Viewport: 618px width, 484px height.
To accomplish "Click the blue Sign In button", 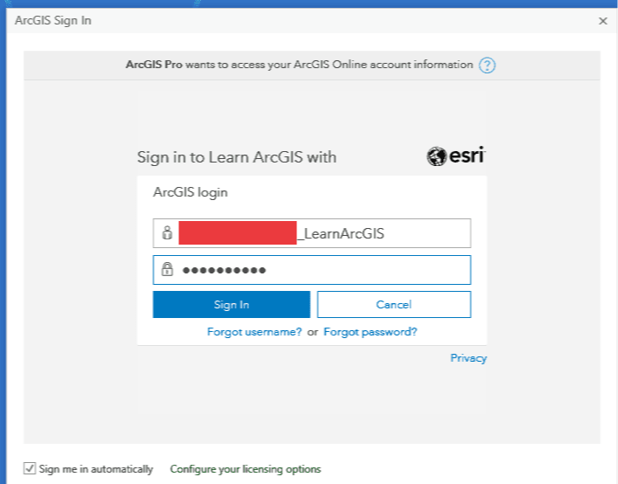I will pos(232,304).
